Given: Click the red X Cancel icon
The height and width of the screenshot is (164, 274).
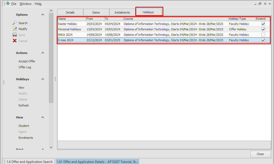Looking at the screenshot, I should [15, 41].
